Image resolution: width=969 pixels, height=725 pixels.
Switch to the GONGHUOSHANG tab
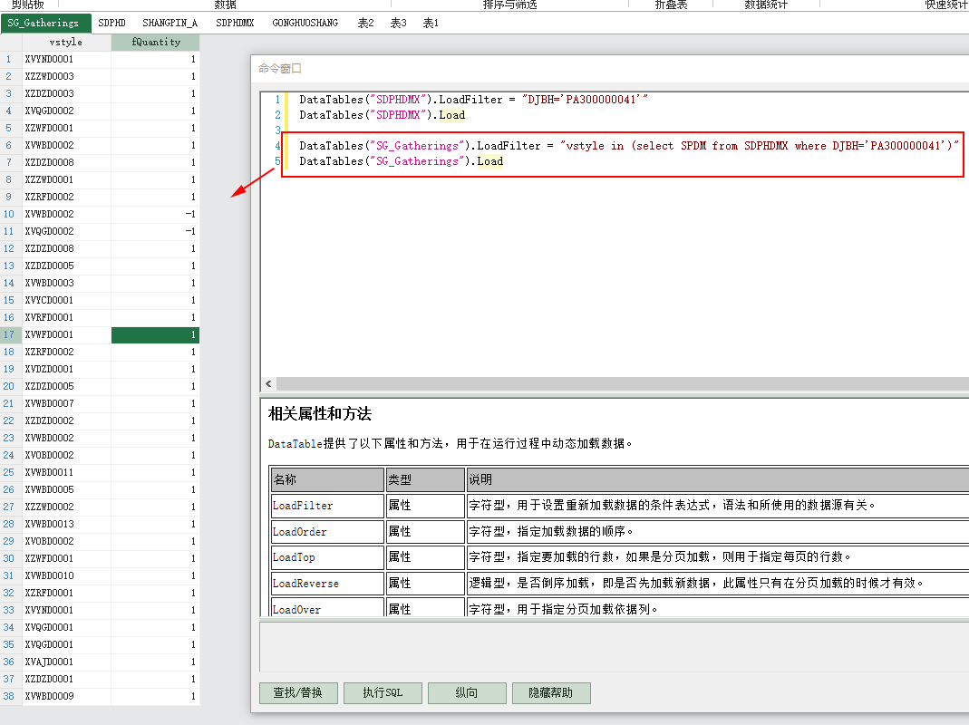[x=305, y=23]
